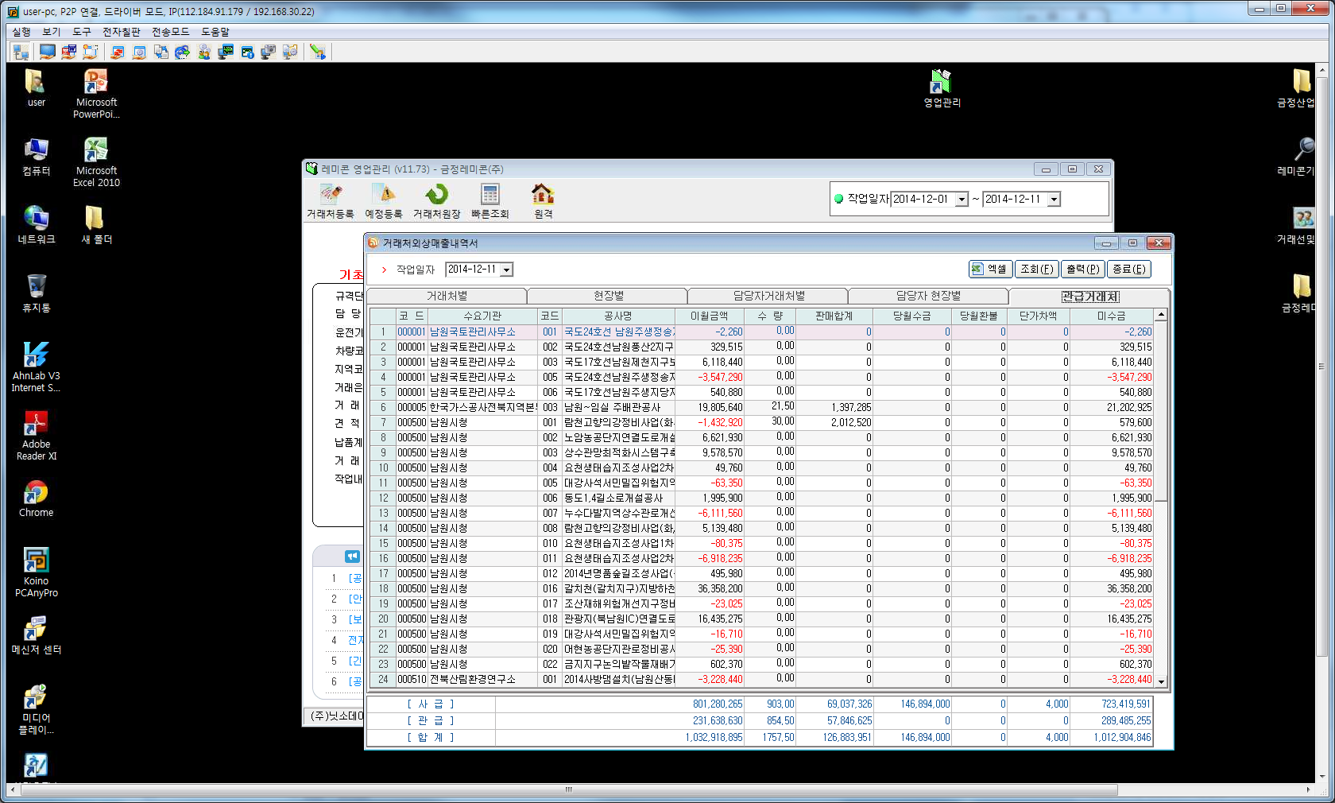Click the table's vertical scrollbar down arrow
Screen dimensions: 1335x803
click(x=1161, y=681)
